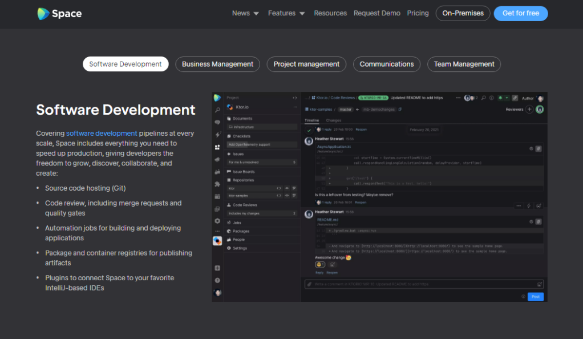Screen dimensions: 583x339
Task: Collapse the Project panel with the collapse icon
Action: [295, 98]
